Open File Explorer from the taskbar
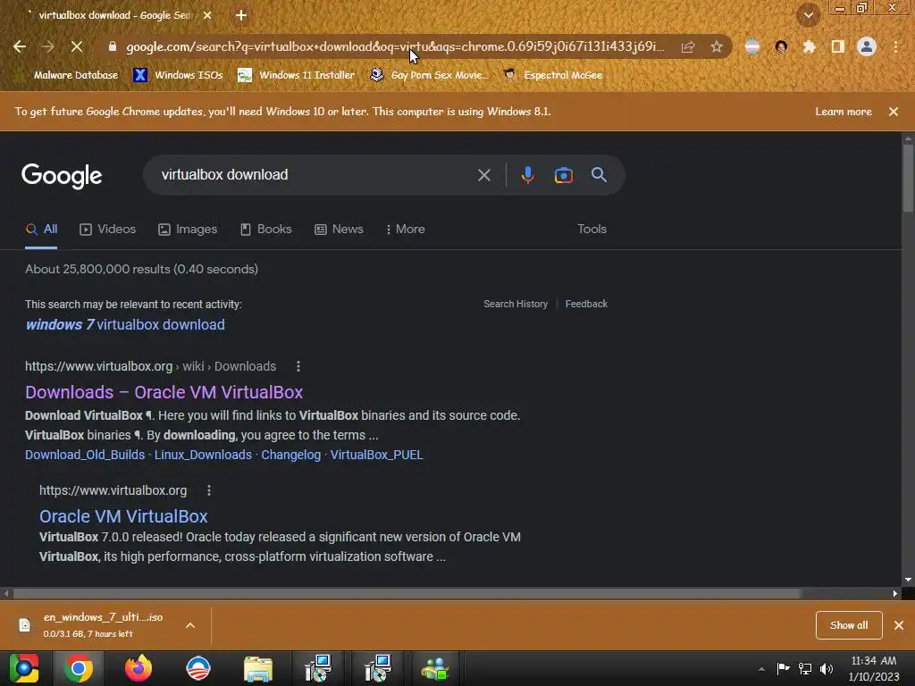 coord(258,668)
